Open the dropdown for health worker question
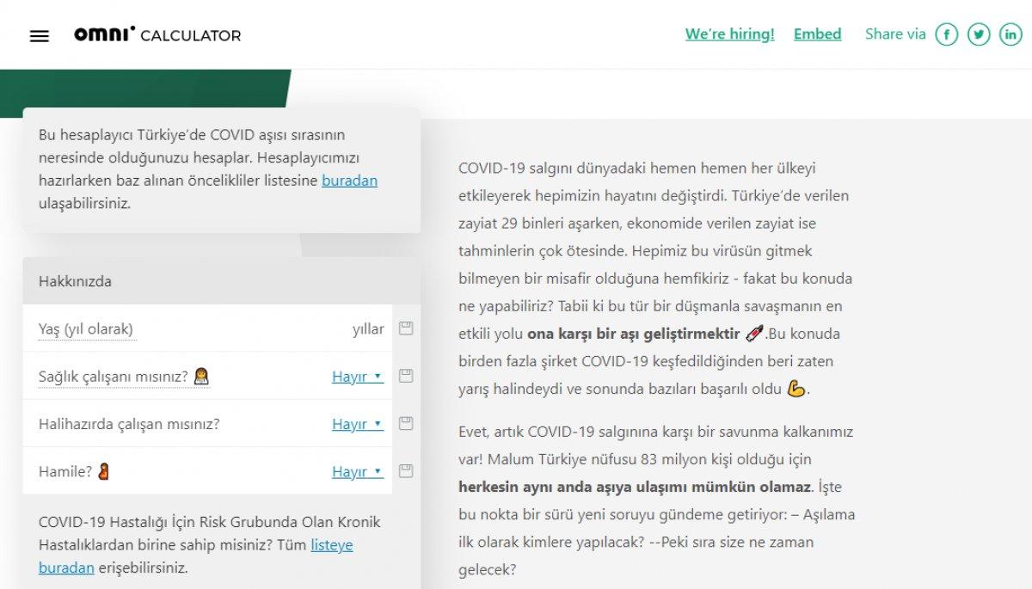This screenshot has height=589, width=1032. pyautogui.click(x=355, y=377)
